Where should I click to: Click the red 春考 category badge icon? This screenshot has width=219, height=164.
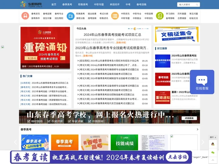tap(25, 16)
